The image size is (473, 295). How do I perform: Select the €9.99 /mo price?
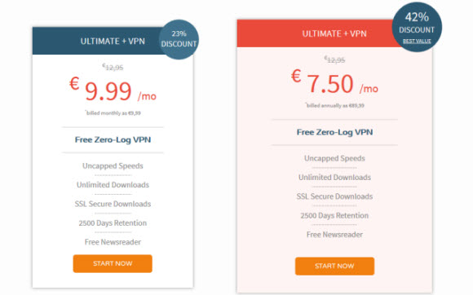(113, 90)
